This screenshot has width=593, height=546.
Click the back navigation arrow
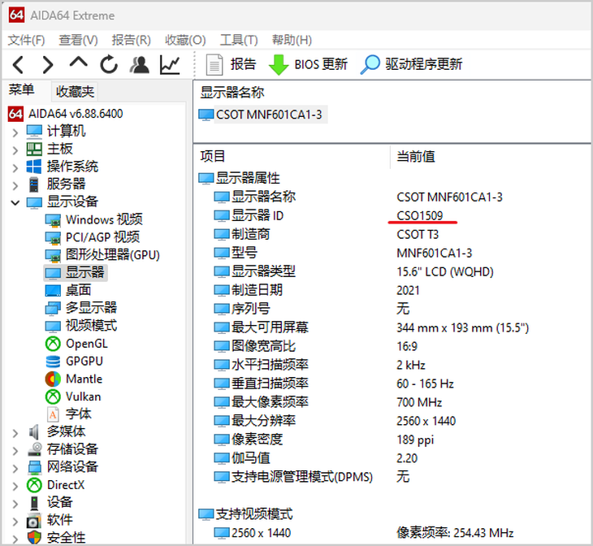click(x=19, y=65)
